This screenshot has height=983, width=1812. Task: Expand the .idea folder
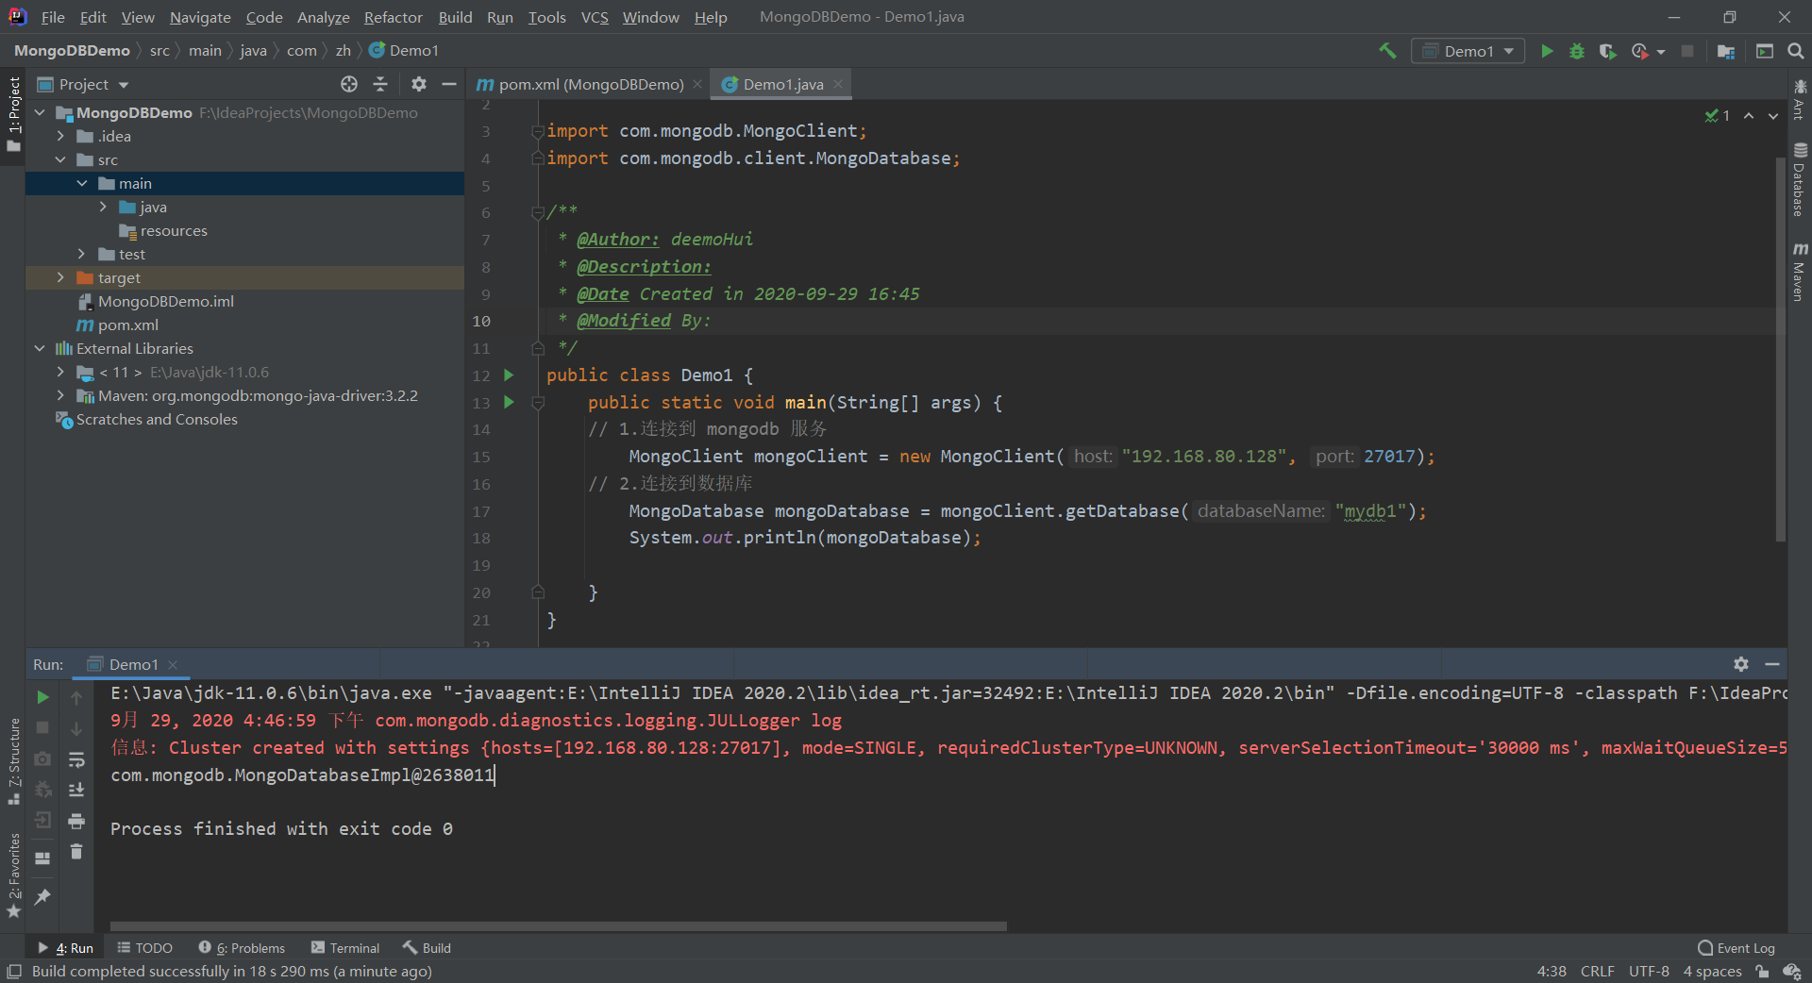[x=60, y=136]
